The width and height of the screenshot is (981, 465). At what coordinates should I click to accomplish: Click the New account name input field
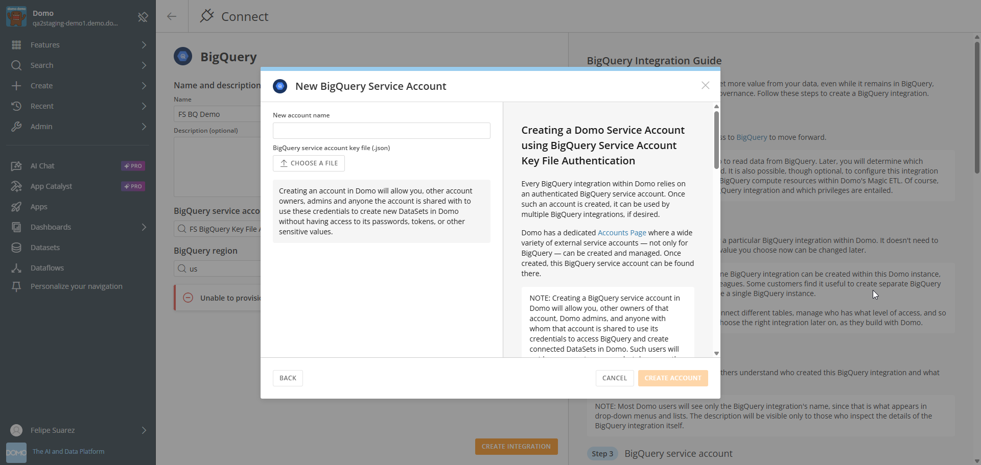click(x=382, y=131)
